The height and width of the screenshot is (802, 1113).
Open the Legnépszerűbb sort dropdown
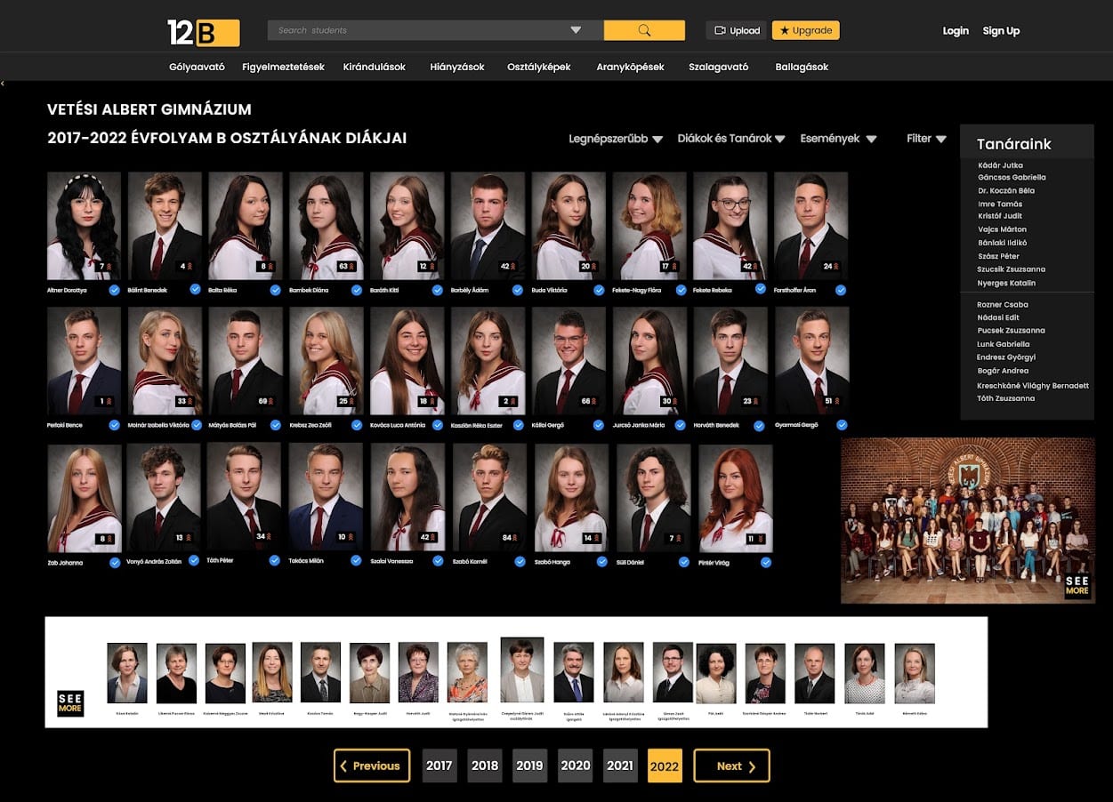click(616, 139)
